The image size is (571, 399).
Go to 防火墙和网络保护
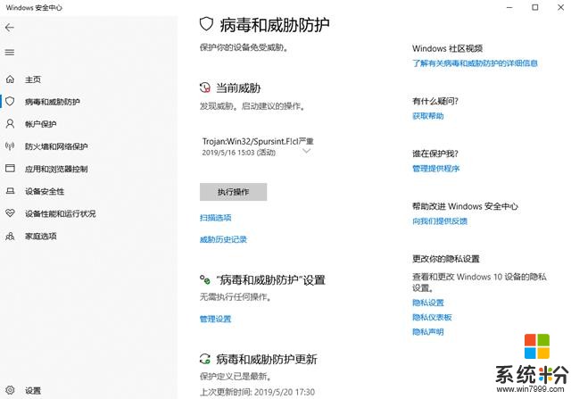56,146
